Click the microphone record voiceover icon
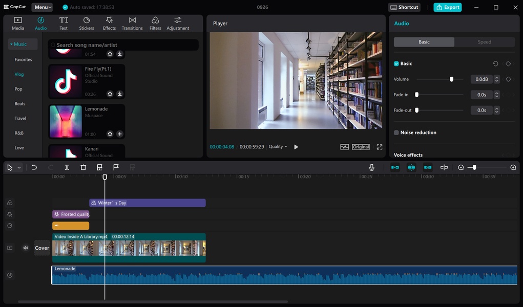Screen dimensions: 523x307 click(x=372, y=167)
